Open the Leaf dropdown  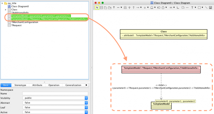[55, 108]
